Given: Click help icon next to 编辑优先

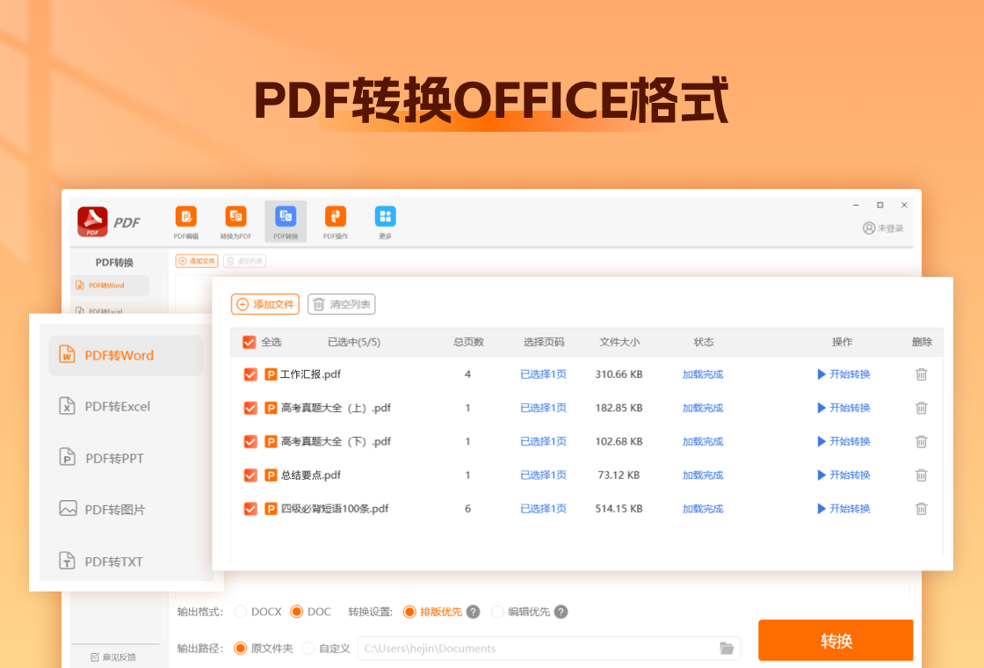Looking at the screenshot, I should point(561,612).
